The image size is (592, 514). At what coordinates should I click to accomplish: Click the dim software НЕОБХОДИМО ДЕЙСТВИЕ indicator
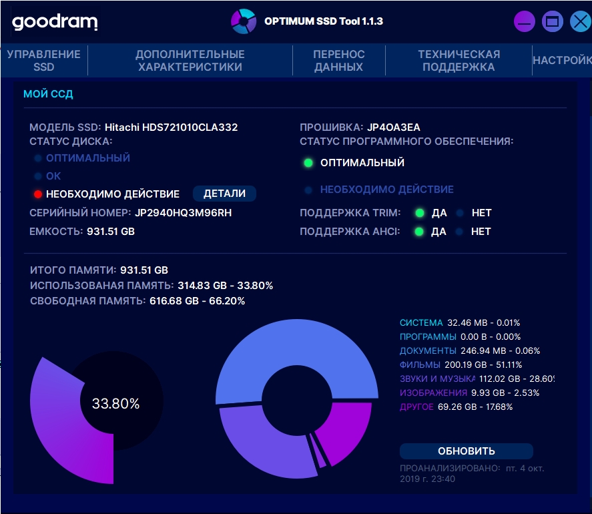pos(308,190)
